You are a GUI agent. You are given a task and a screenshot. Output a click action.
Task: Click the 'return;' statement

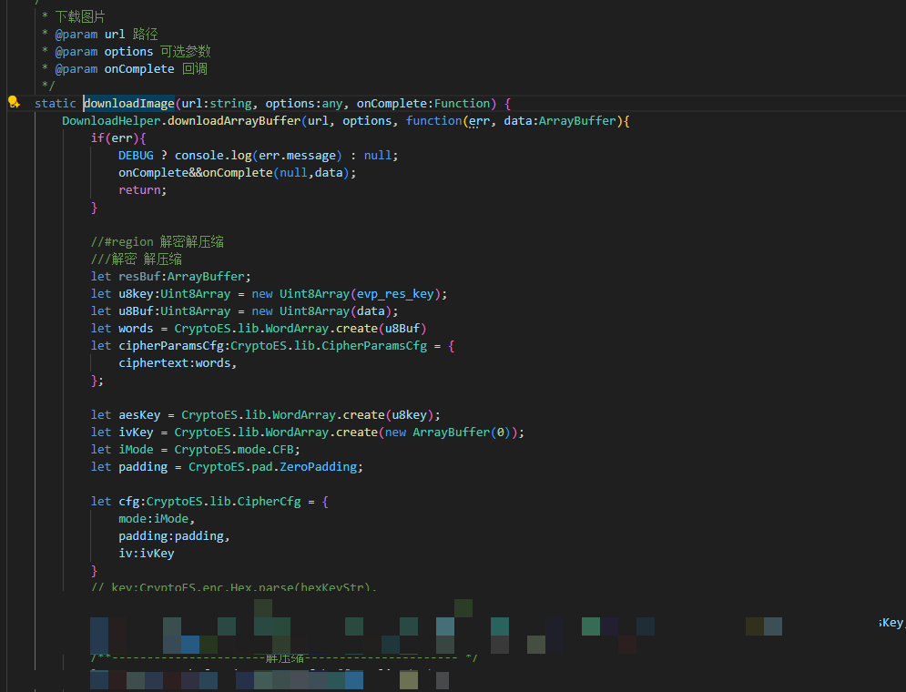pos(143,190)
